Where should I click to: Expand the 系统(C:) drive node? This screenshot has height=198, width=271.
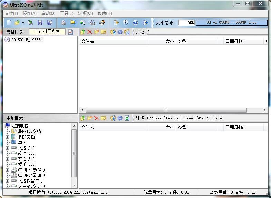[7, 148]
